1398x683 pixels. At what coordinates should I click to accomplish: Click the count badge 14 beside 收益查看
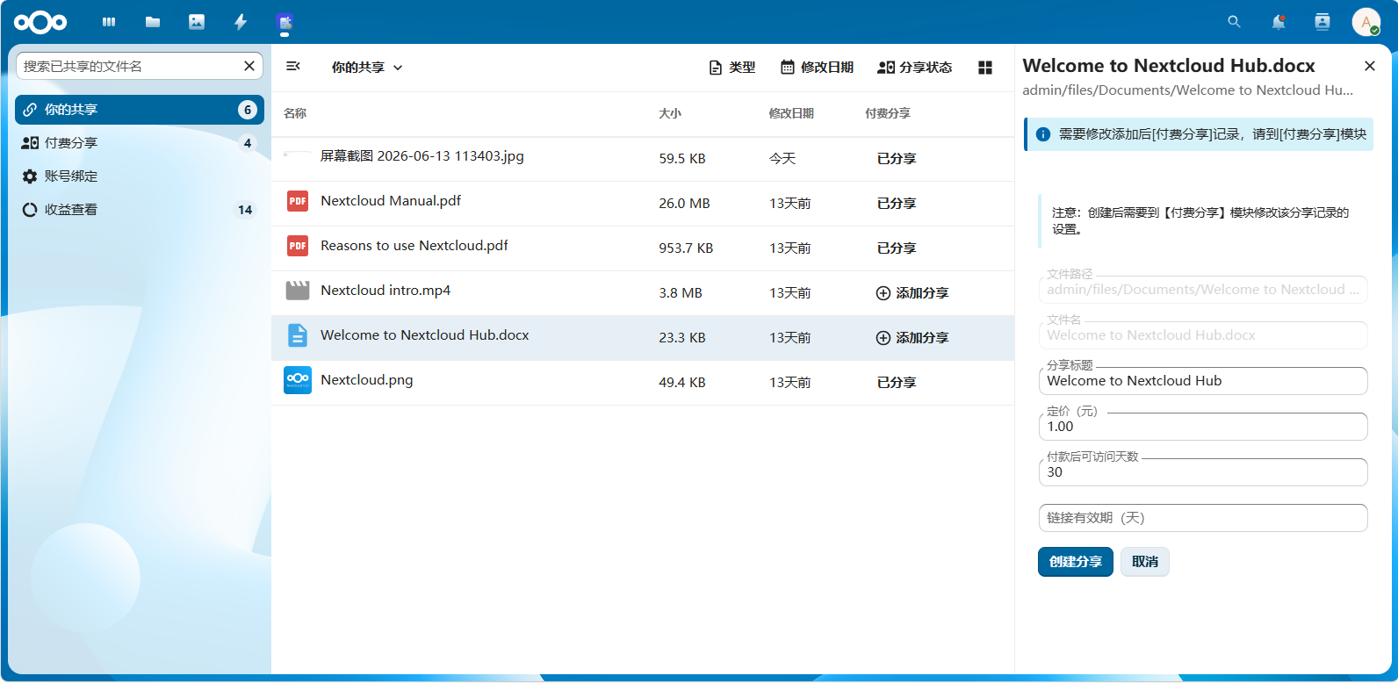pos(245,210)
